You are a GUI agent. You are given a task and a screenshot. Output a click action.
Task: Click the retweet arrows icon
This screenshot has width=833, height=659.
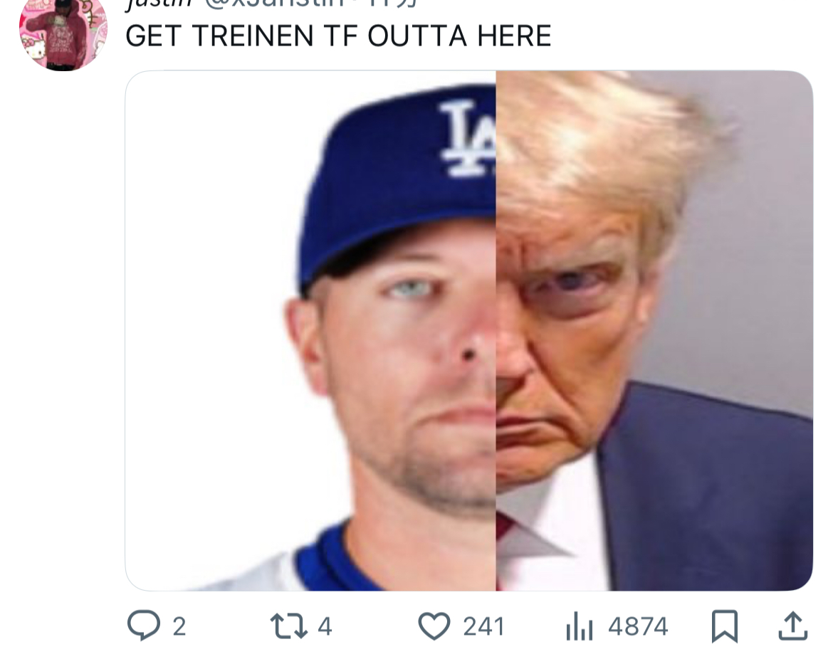point(288,626)
